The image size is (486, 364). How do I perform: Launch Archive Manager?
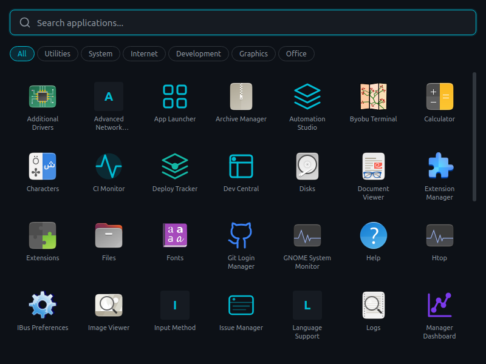(x=241, y=96)
